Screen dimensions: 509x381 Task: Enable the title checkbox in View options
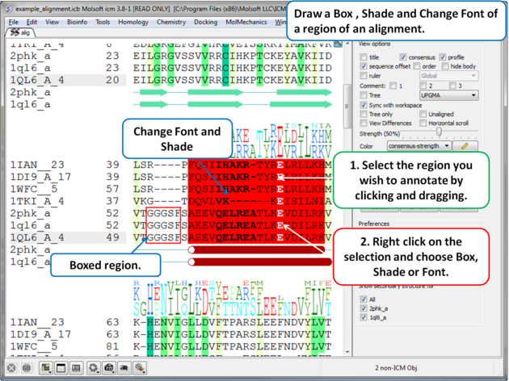(x=364, y=57)
